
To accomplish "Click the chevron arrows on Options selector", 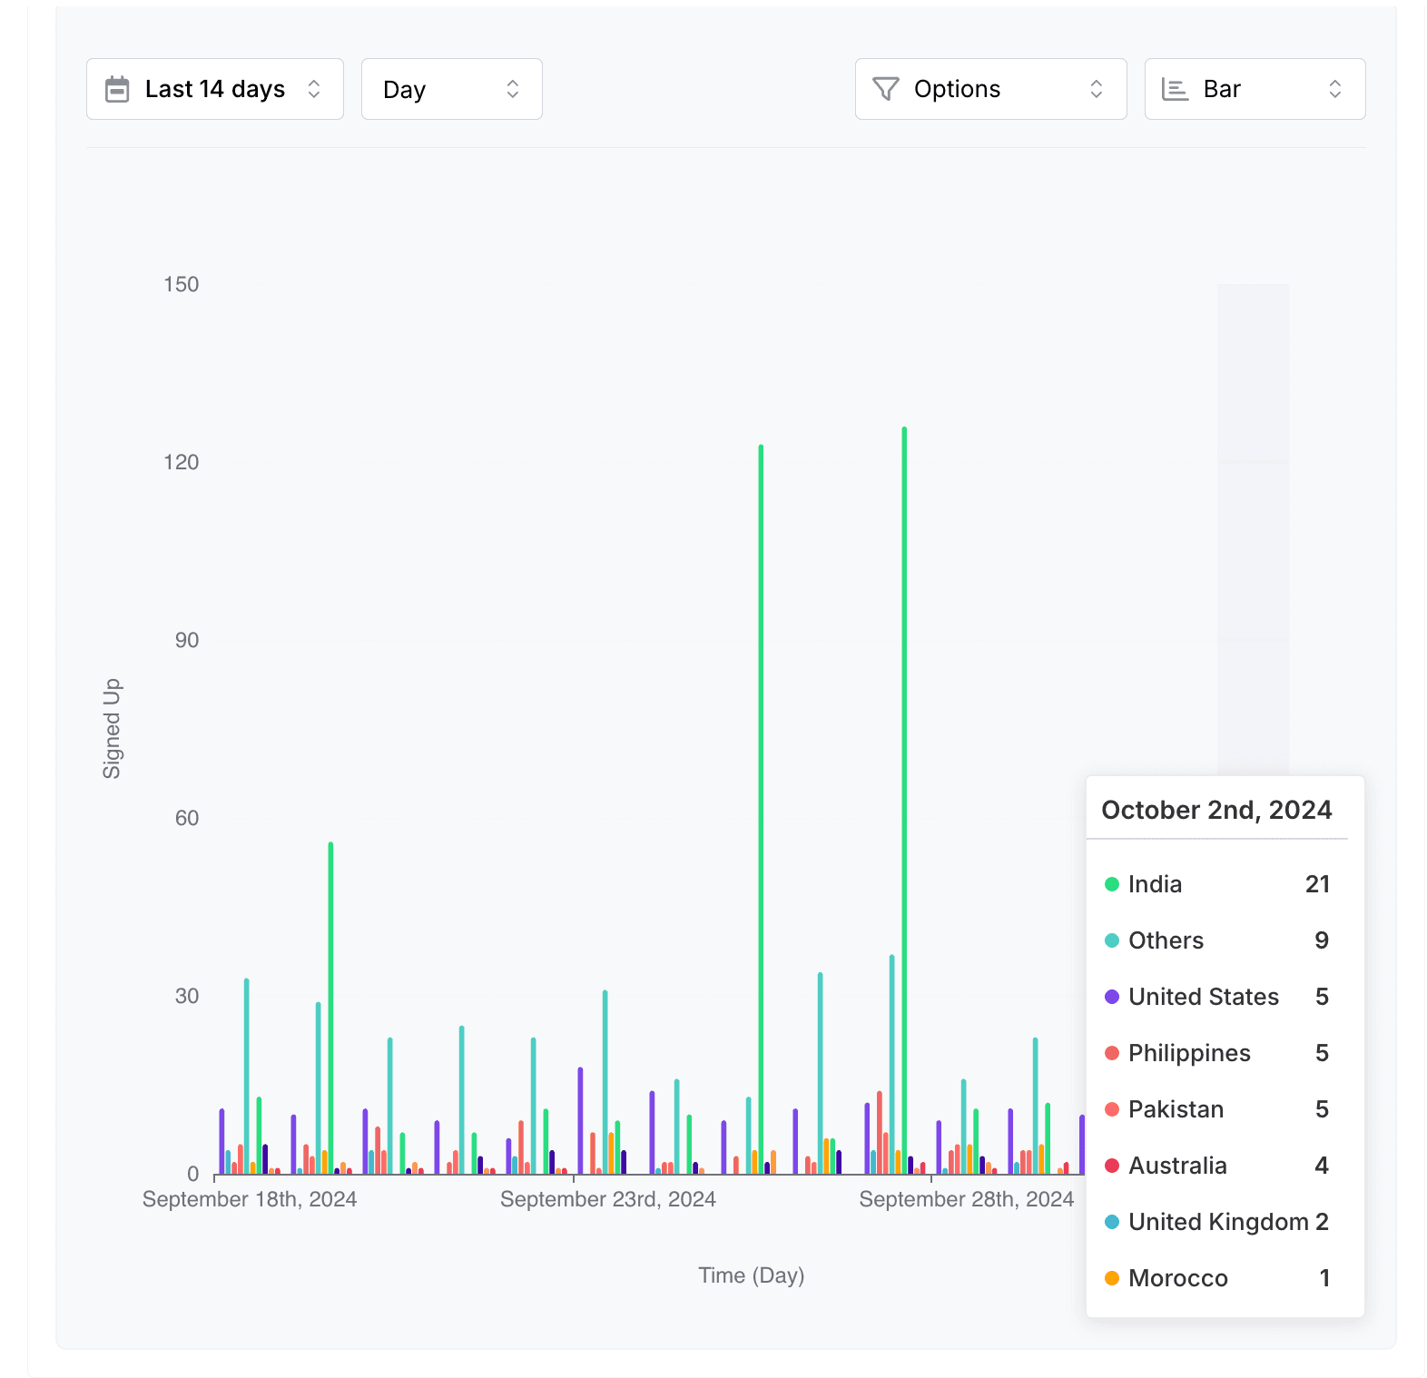I will (x=1097, y=89).
